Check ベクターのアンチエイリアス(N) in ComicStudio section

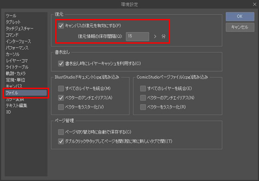[x=143, y=98]
